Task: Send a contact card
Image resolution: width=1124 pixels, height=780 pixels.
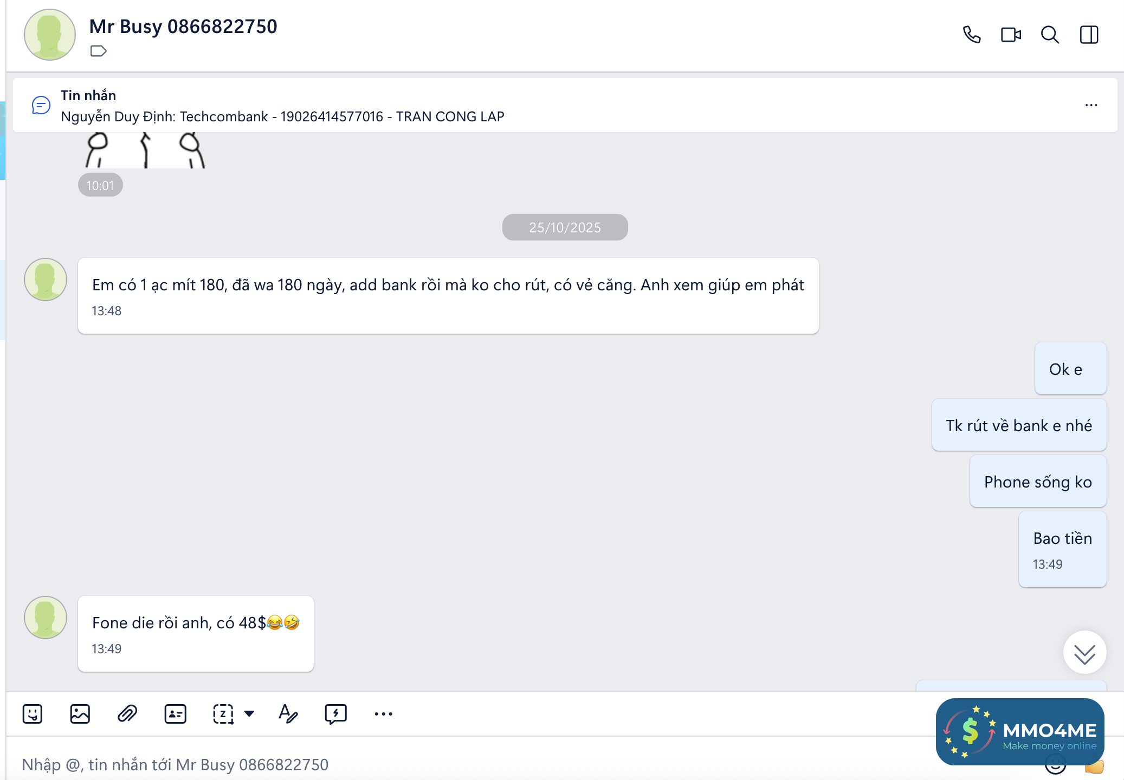Action: pos(175,714)
